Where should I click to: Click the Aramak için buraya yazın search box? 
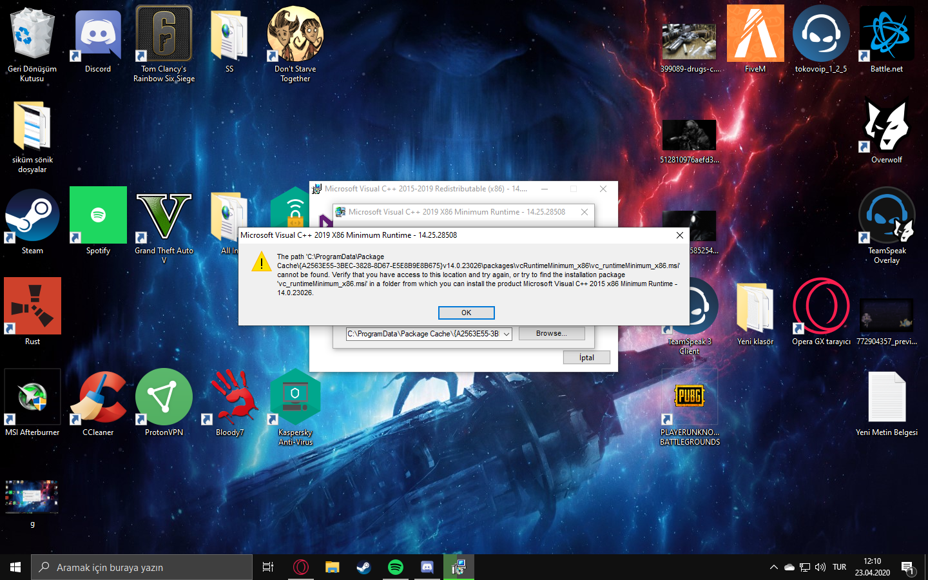click(142, 567)
